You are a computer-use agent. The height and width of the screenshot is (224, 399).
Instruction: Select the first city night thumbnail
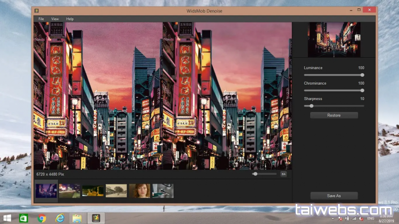(46, 191)
